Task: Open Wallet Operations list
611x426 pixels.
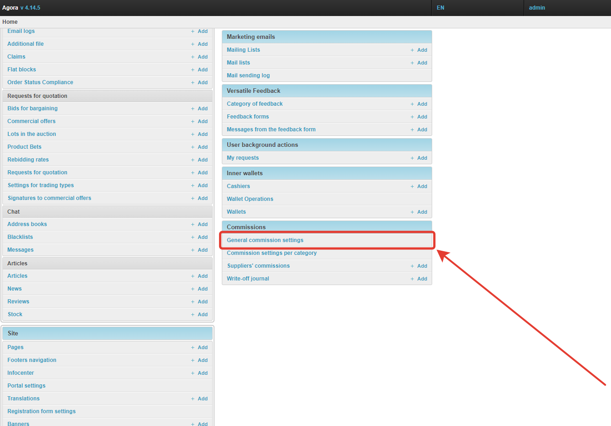Action: point(250,199)
